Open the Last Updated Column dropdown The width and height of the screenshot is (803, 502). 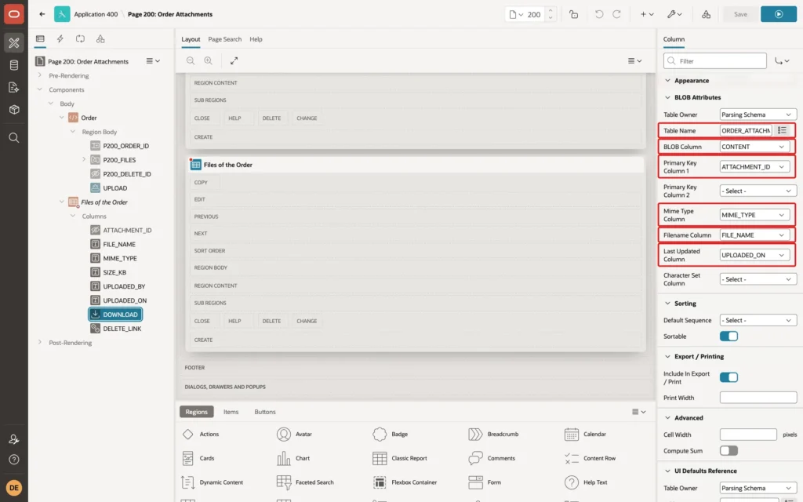pyautogui.click(x=754, y=255)
